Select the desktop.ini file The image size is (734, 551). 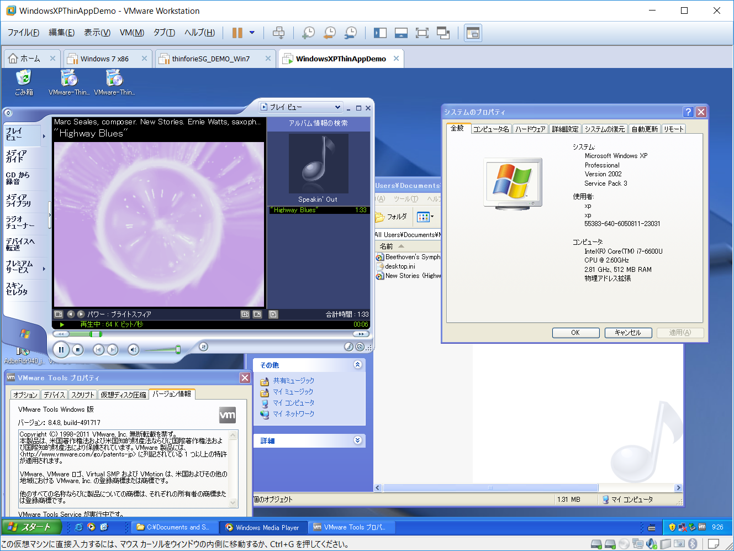[x=400, y=266]
